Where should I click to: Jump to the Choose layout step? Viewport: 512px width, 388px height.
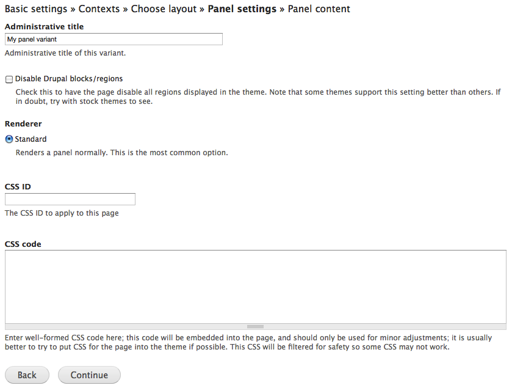click(164, 9)
